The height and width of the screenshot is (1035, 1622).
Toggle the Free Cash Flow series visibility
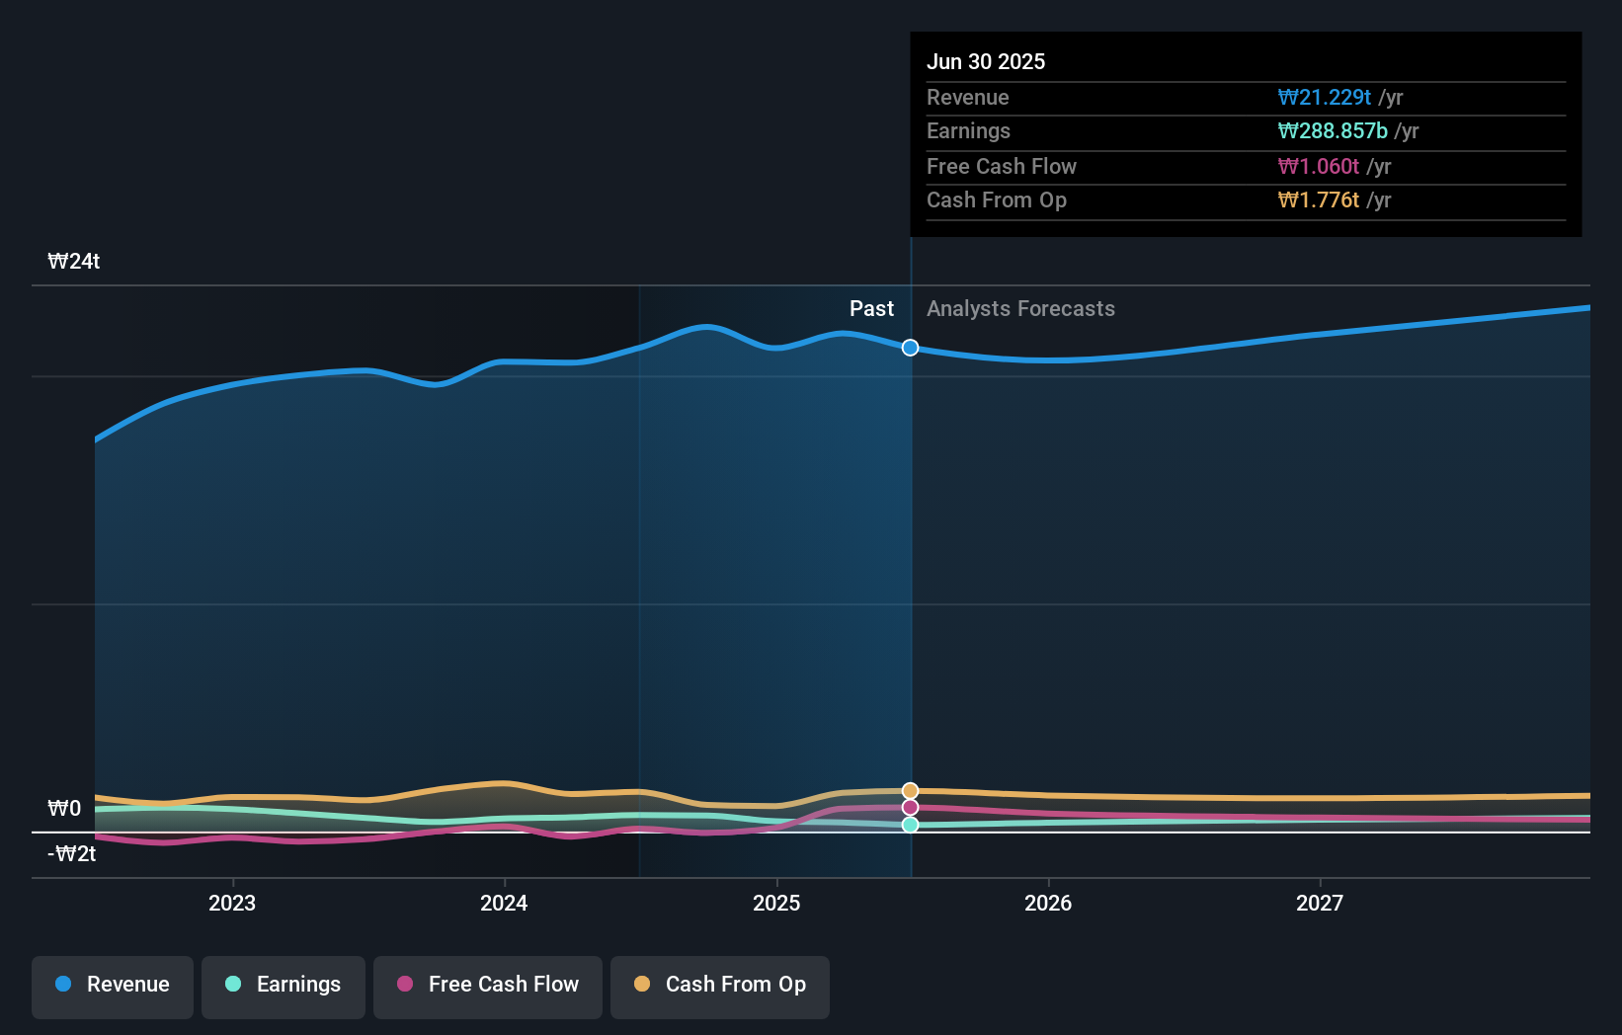[x=487, y=986]
